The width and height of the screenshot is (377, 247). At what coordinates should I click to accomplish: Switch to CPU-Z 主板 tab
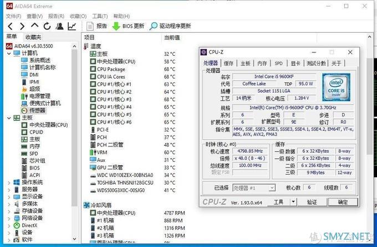tap(245, 63)
